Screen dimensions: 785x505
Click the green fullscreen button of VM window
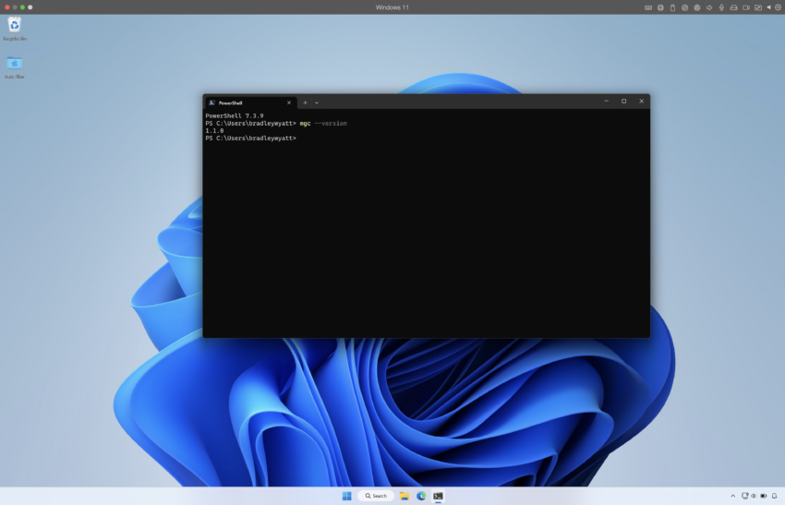(x=22, y=7)
